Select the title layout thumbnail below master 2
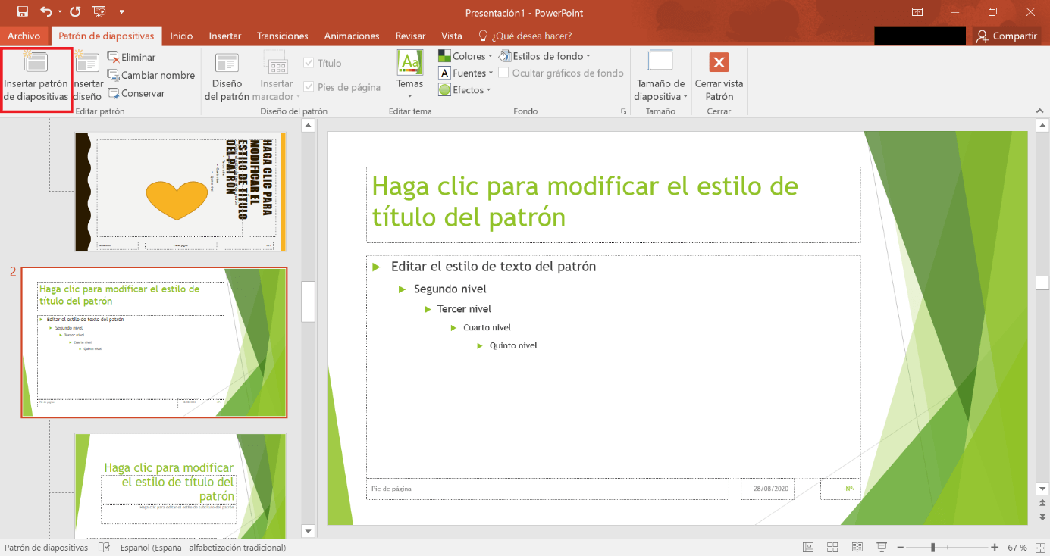 coord(180,486)
